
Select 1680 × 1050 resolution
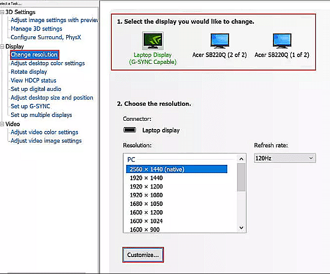pos(146,204)
